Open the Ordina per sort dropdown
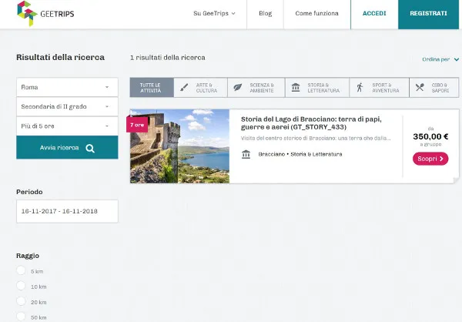462x322 pixels. [x=440, y=59]
